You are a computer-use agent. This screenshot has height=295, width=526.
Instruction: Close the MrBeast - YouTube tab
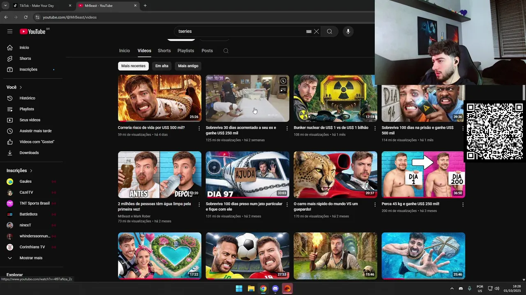(135, 6)
